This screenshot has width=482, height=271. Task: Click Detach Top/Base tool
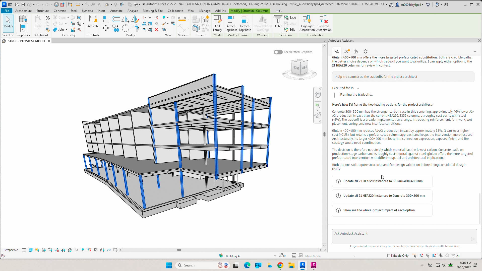click(245, 23)
